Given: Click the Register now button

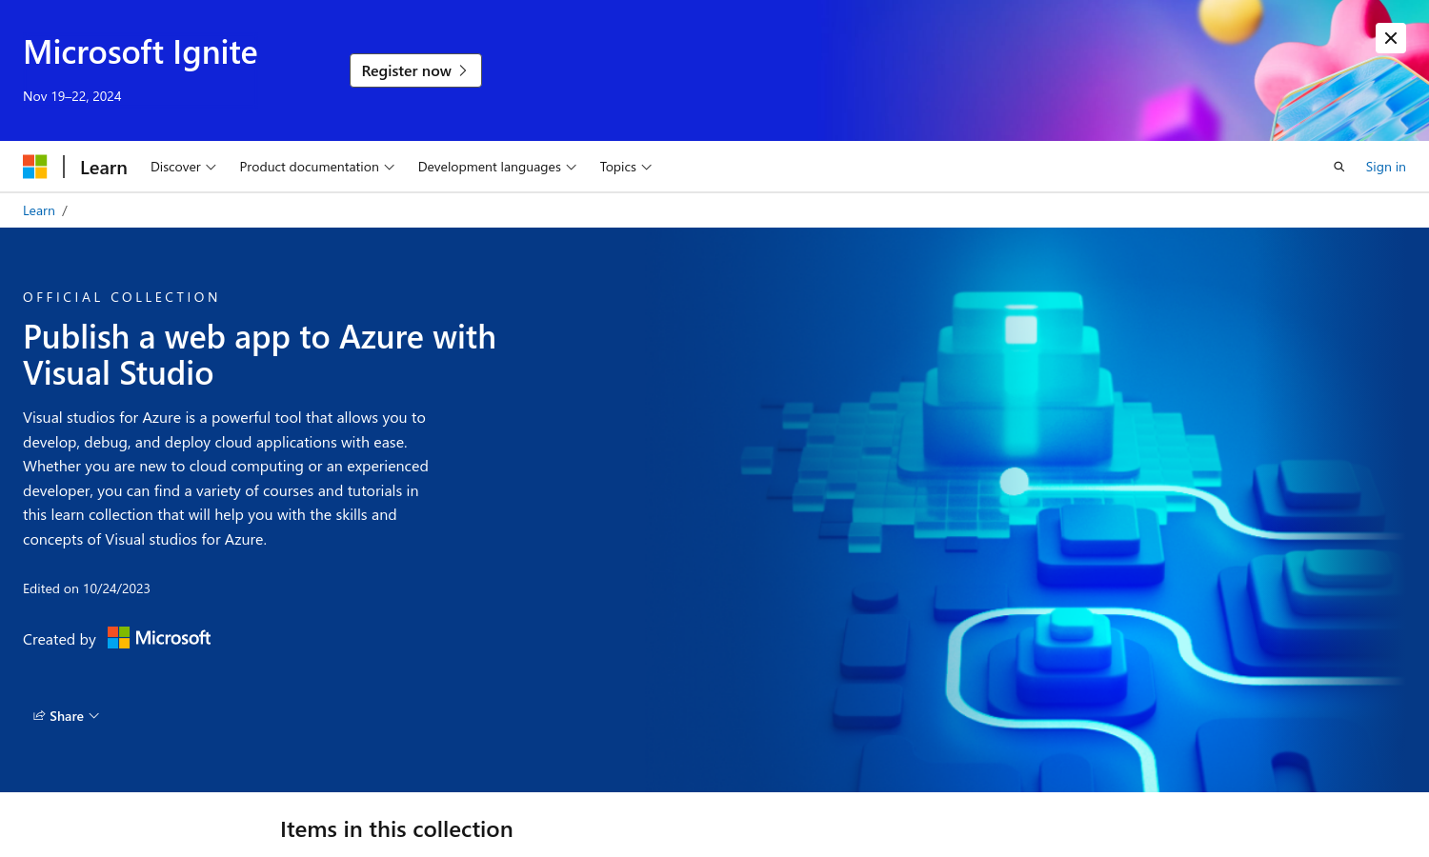Looking at the screenshot, I should coord(415,70).
